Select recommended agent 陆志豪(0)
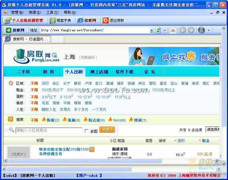 click(96, 120)
